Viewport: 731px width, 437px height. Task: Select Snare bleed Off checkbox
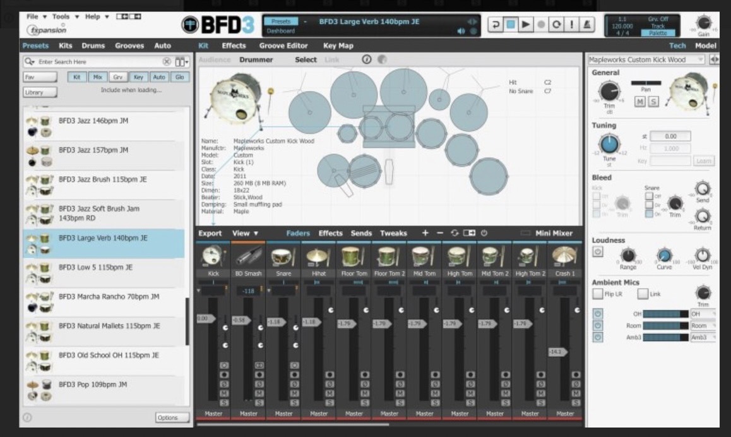648,196
